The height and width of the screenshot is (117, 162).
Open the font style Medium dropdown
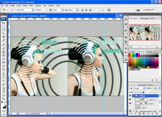[45, 10]
